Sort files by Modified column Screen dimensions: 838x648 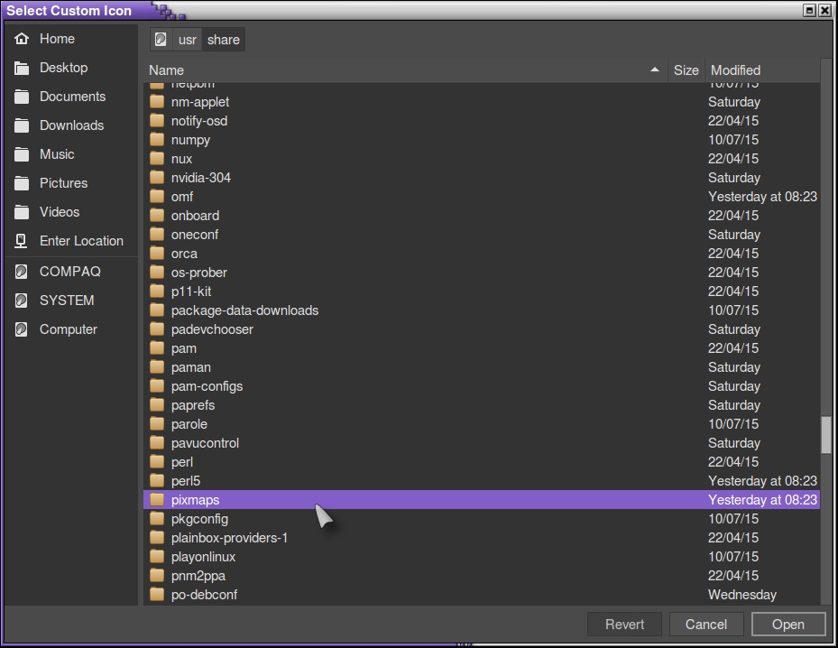click(735, 70)
